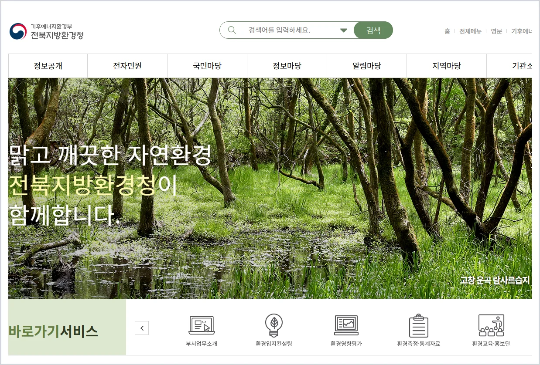Open the 알림마당 menu
Screen dimensions: 540x365
coord(367,66)
